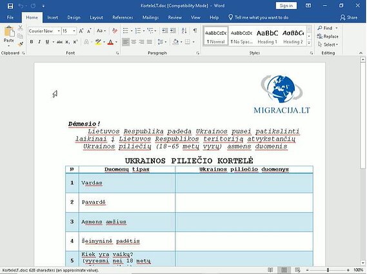Sort the selected text alphabetically
Image resolution: width=367 pixels, height=274 pixels.
coord(184,31)
